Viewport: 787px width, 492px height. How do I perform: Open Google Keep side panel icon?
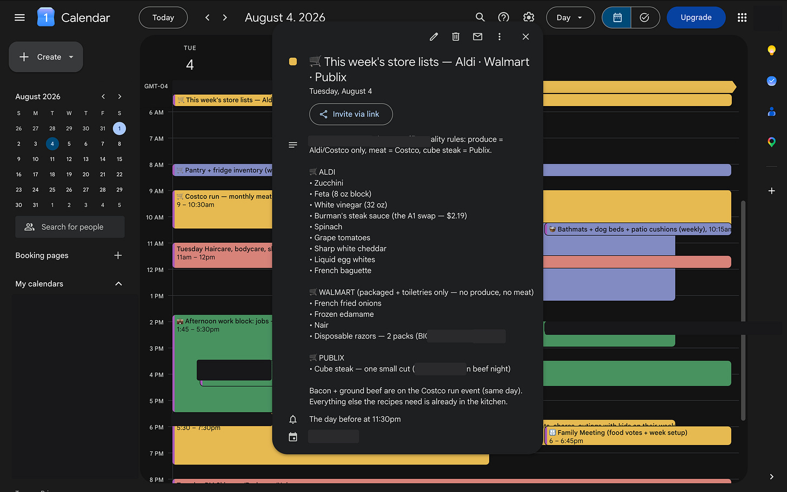771,50
